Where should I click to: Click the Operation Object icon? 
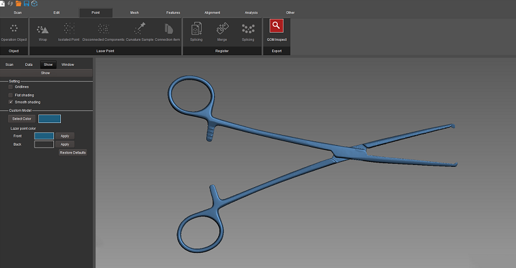pos(14,29)
